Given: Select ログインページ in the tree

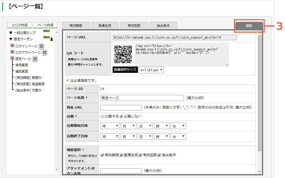Looking at the screenshot, I should coord(26,46).
